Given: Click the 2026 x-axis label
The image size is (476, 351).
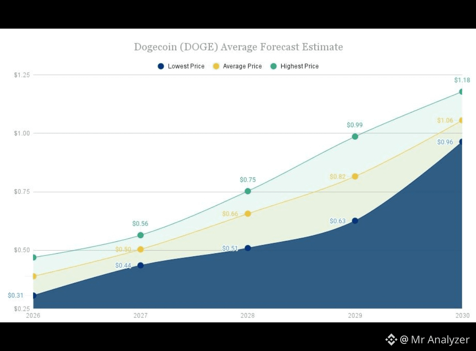Looking at the screenshot, I should click(x=33, y=315).
